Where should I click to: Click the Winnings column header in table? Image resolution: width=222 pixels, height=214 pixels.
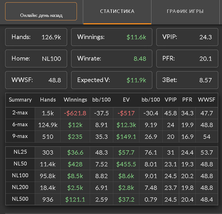75,100
